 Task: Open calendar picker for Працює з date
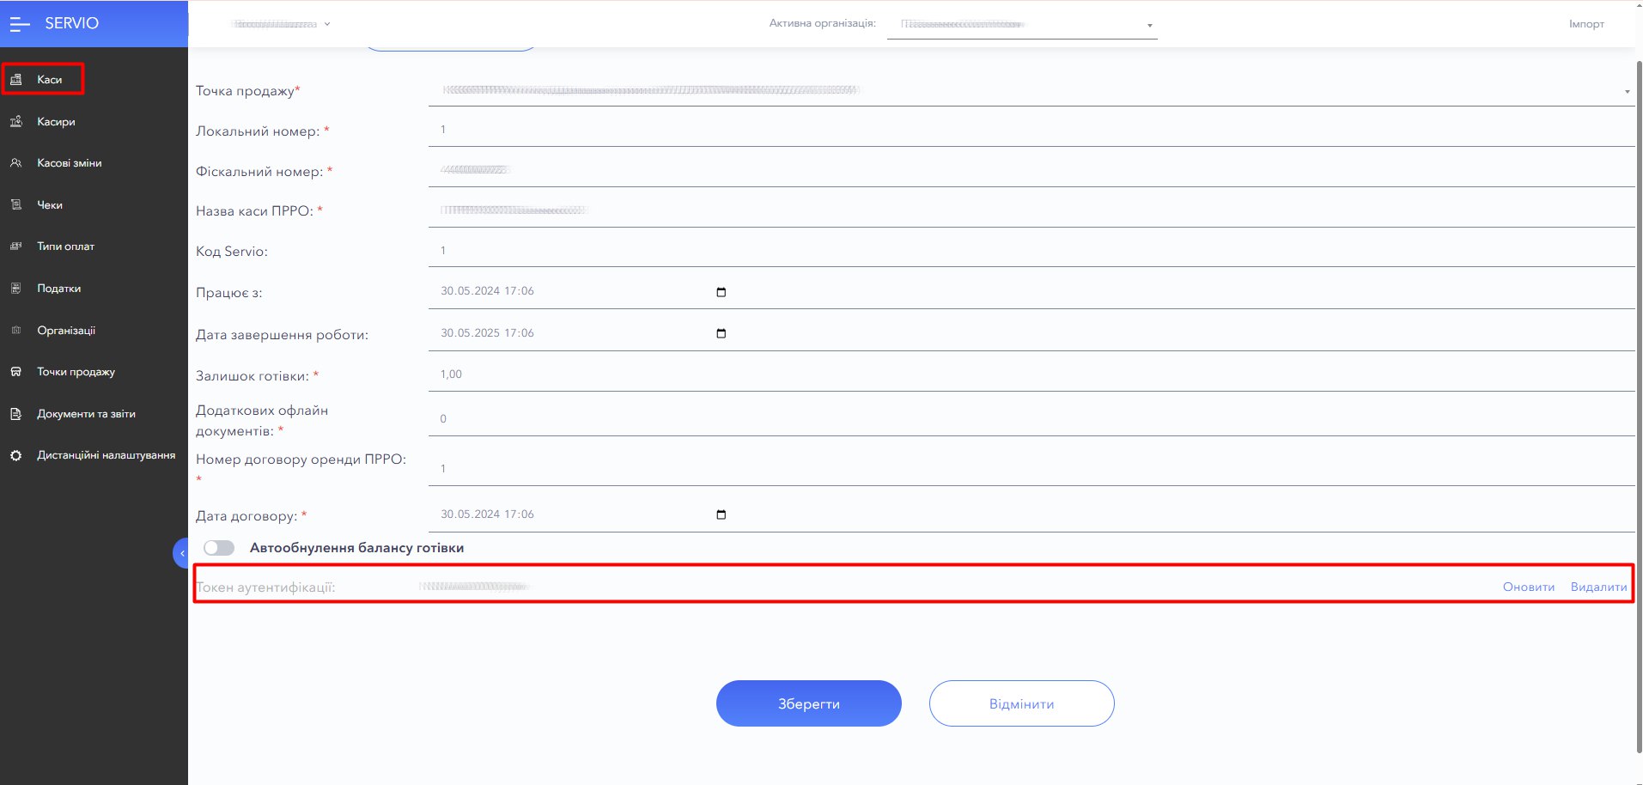(721, 292)
